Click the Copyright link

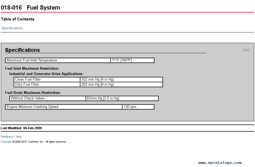[6, 142]
